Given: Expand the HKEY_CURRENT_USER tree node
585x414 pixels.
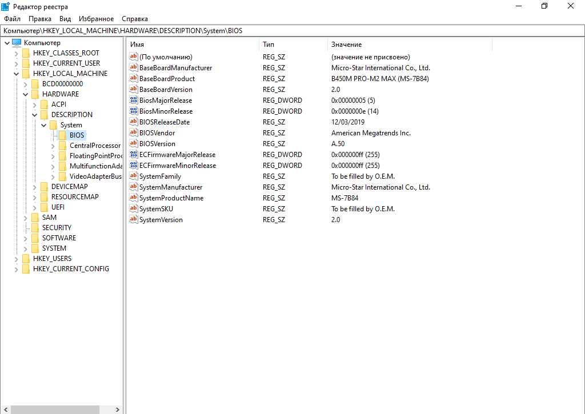Looking at the screenshot, I should click(x=17, y=63).
